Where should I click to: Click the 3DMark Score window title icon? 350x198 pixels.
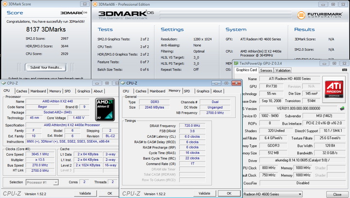[4, 4]
